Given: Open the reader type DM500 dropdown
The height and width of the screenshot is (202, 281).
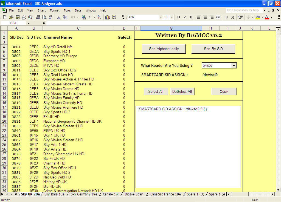Looking at the screenshot, I should [x=234, y=65].
